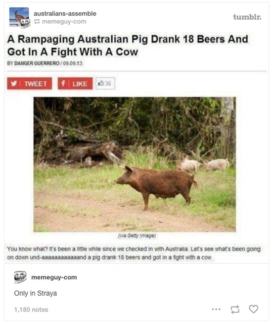272x324 pixels.
Task: Open the reblogged-from memeguy-com link
Action: [x=64, y=21]
